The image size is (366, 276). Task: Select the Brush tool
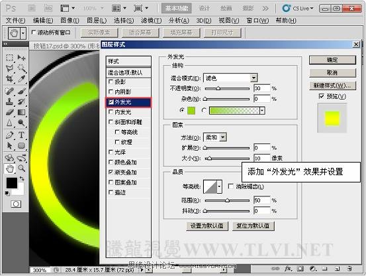pyautogui.click(x=21, y=91)
